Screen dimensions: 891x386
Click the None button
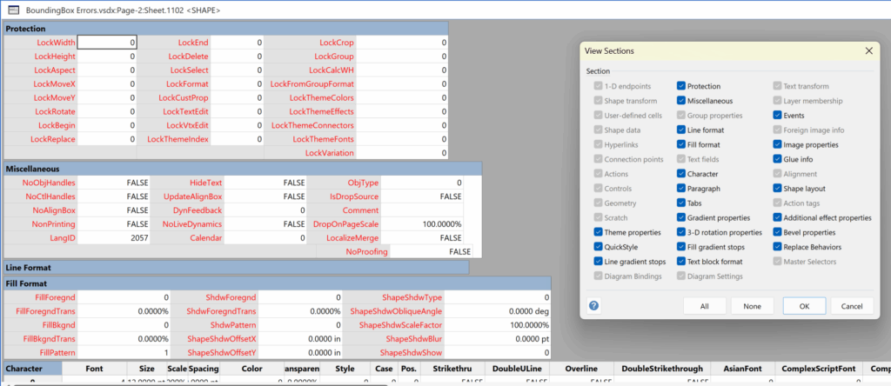(752, 306)
